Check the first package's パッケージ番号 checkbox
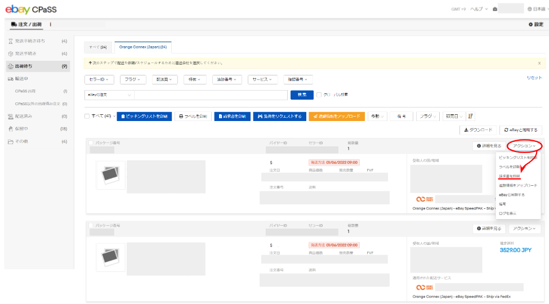This screenshot has width=549, height=304. [x=92, y=143]
